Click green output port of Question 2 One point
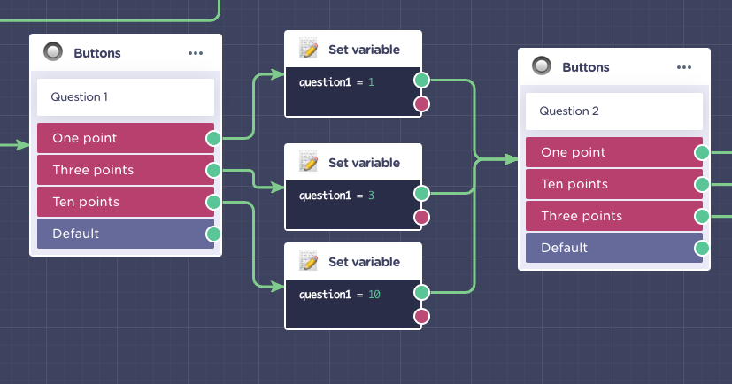732x384 pixels. point(702,152)
